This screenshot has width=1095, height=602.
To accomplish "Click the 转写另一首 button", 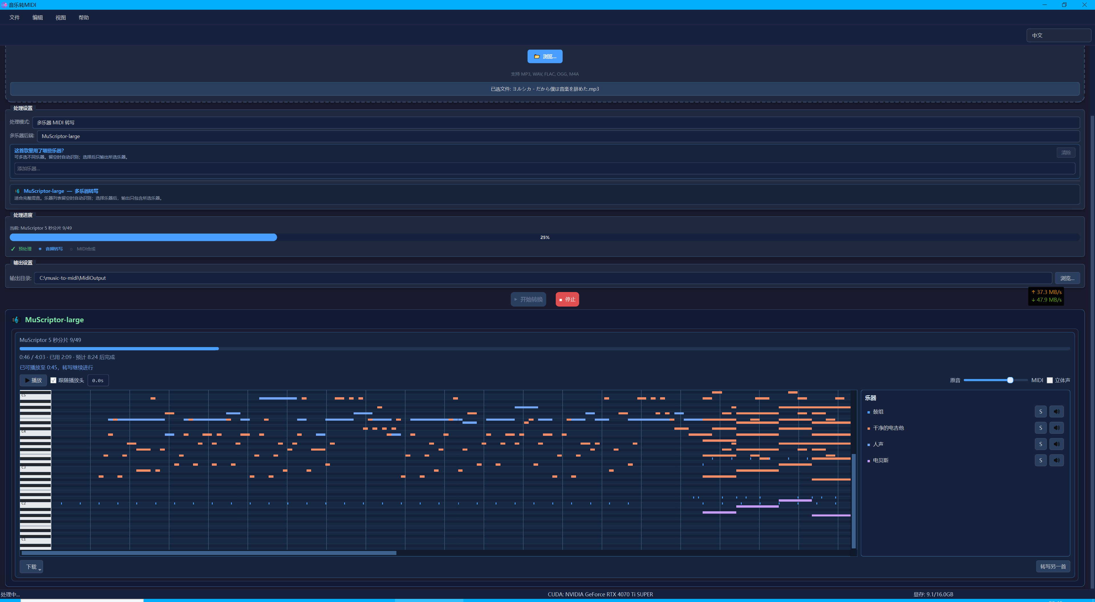I will [x=1053, y=566].
